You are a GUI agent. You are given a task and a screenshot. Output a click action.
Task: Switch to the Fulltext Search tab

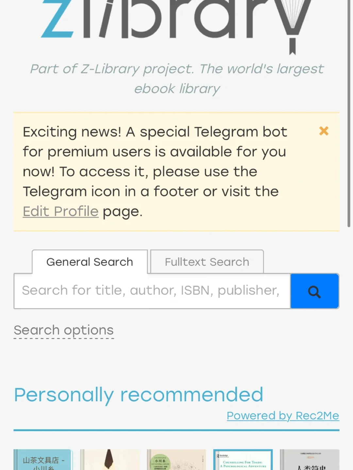tap(207, 262)
